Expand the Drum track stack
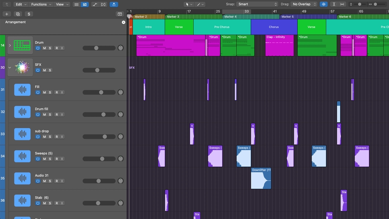This screenshot has width=389, height=219. (x=10, y=45)
